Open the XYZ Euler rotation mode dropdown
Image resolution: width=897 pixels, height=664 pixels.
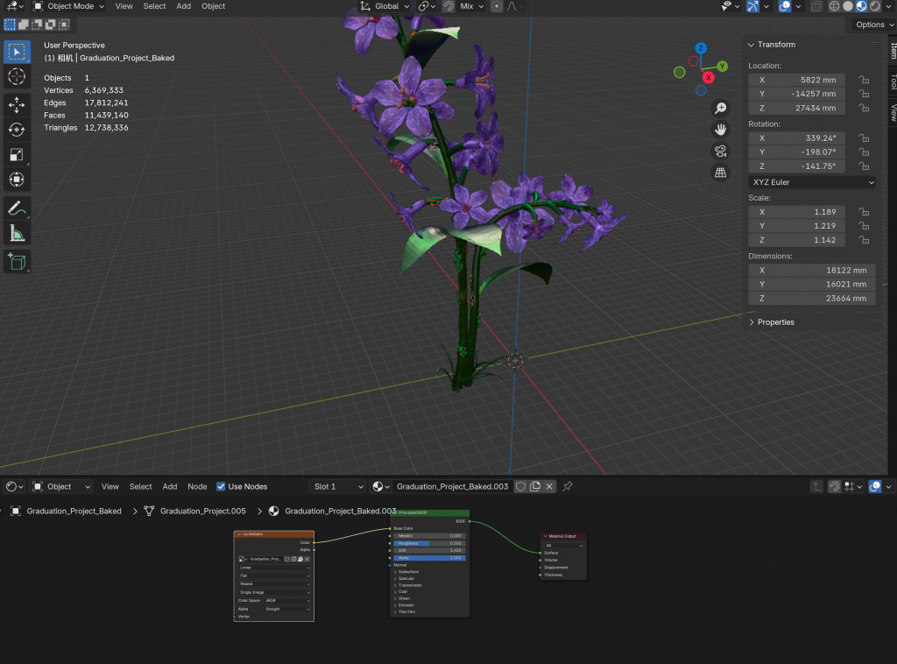point(812,182)
